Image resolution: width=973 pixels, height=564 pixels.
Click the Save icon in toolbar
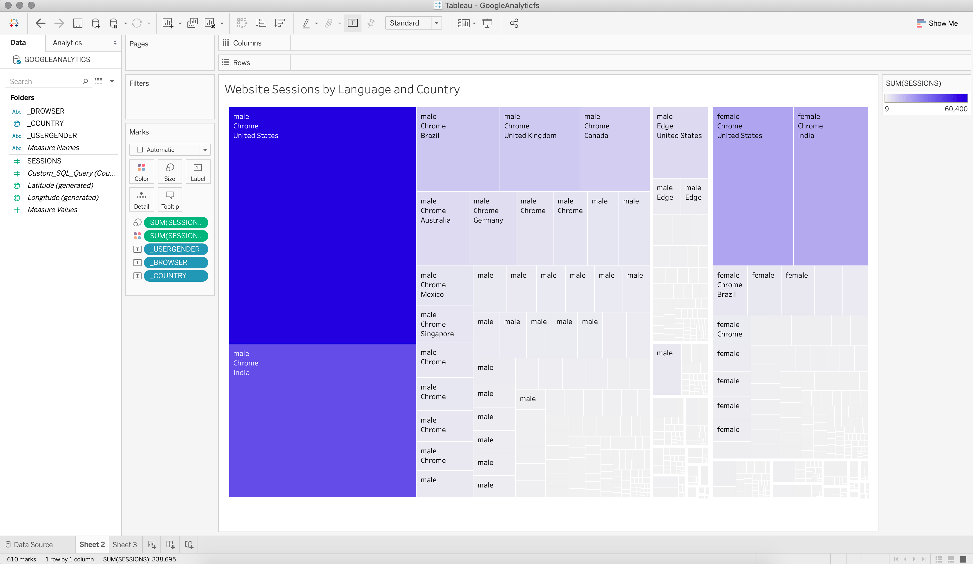[78, 23]
